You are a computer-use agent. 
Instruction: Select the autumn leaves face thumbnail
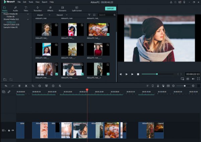coord(98,29)
